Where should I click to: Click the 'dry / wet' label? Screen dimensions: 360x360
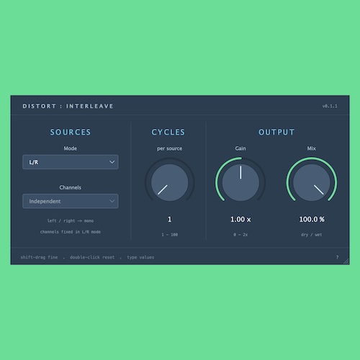312,235
